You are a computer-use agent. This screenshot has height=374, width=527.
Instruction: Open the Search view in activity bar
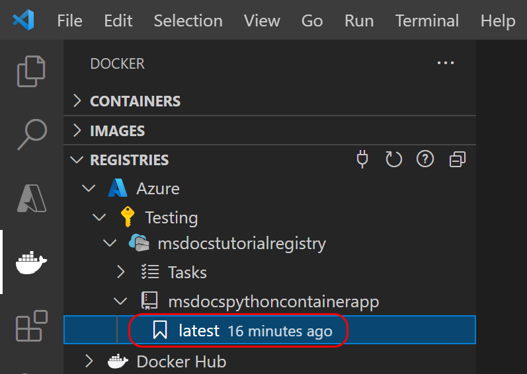pos(32,134)
